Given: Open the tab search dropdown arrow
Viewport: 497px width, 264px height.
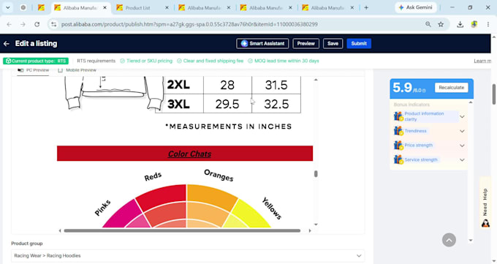Looking at the screenshot, I should (7, 7).
